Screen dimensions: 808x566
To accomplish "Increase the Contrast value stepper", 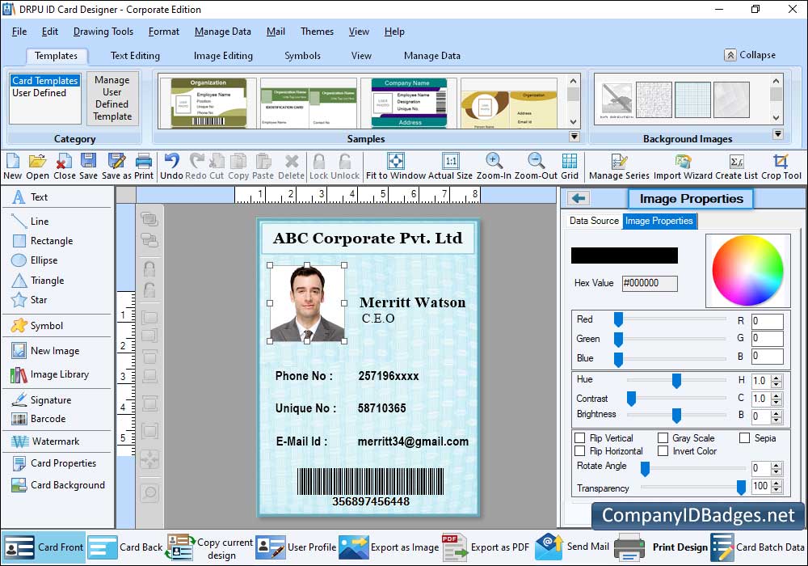I will pyautogui.click(x=776, y=395).
